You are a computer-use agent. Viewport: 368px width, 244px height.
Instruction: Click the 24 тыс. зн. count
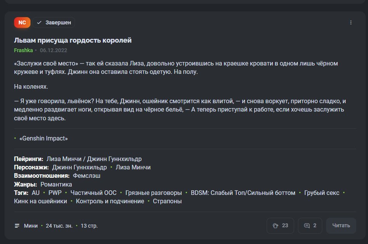59,226
